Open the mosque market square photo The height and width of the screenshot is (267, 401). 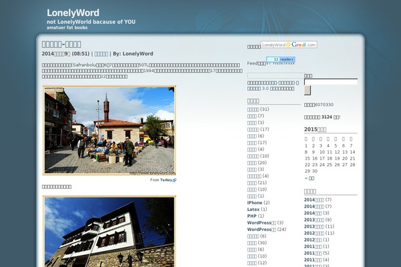click(x=110, y=130)
